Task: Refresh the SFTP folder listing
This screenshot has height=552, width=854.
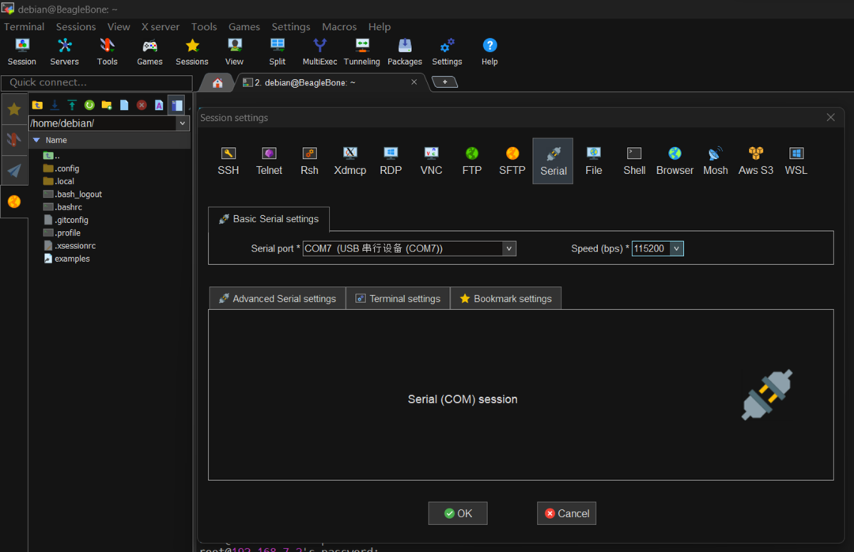Action: (x=89, y=105)
